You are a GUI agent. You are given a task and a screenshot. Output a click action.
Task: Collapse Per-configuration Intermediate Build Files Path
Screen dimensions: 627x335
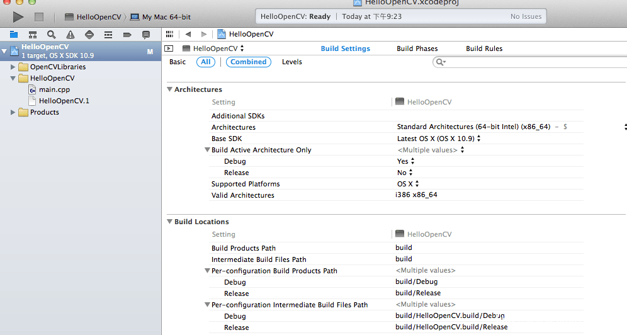click(207, 305)
